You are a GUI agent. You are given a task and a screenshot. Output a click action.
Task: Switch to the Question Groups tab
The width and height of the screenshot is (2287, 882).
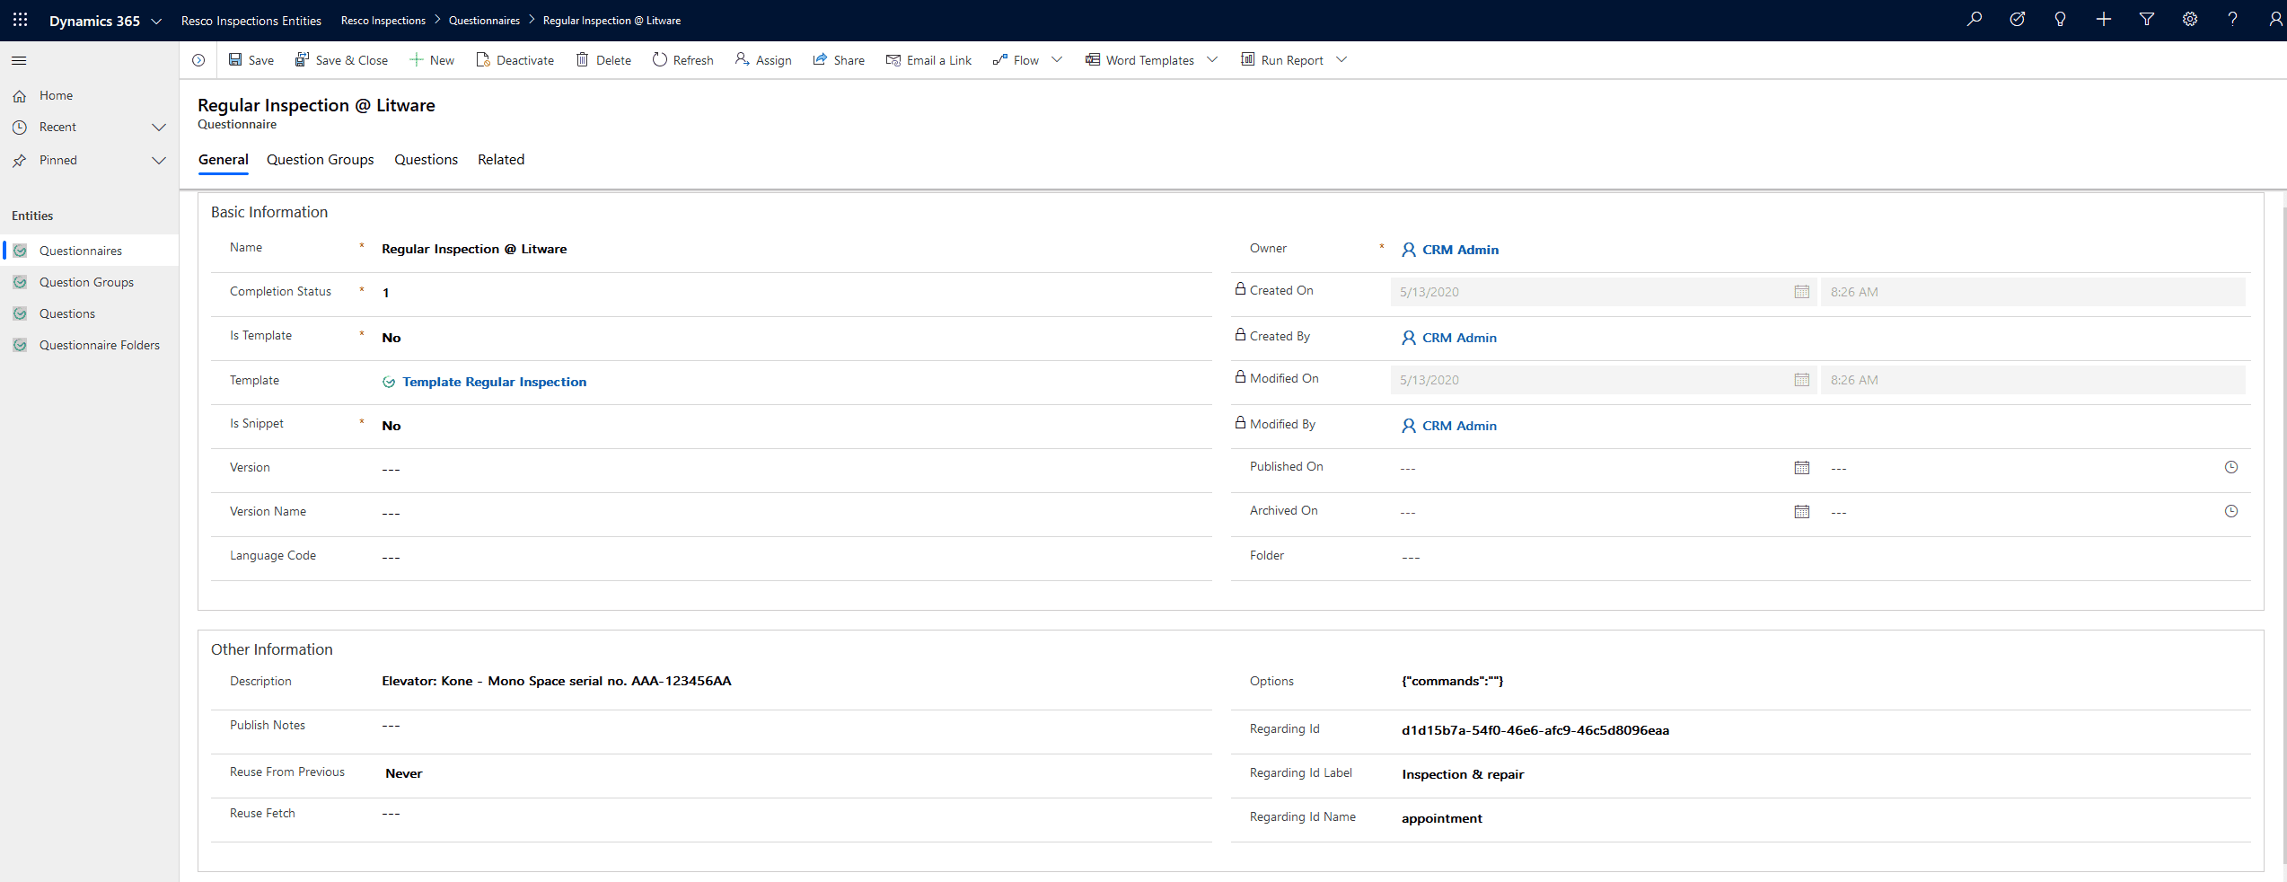[x=321, y=160]
